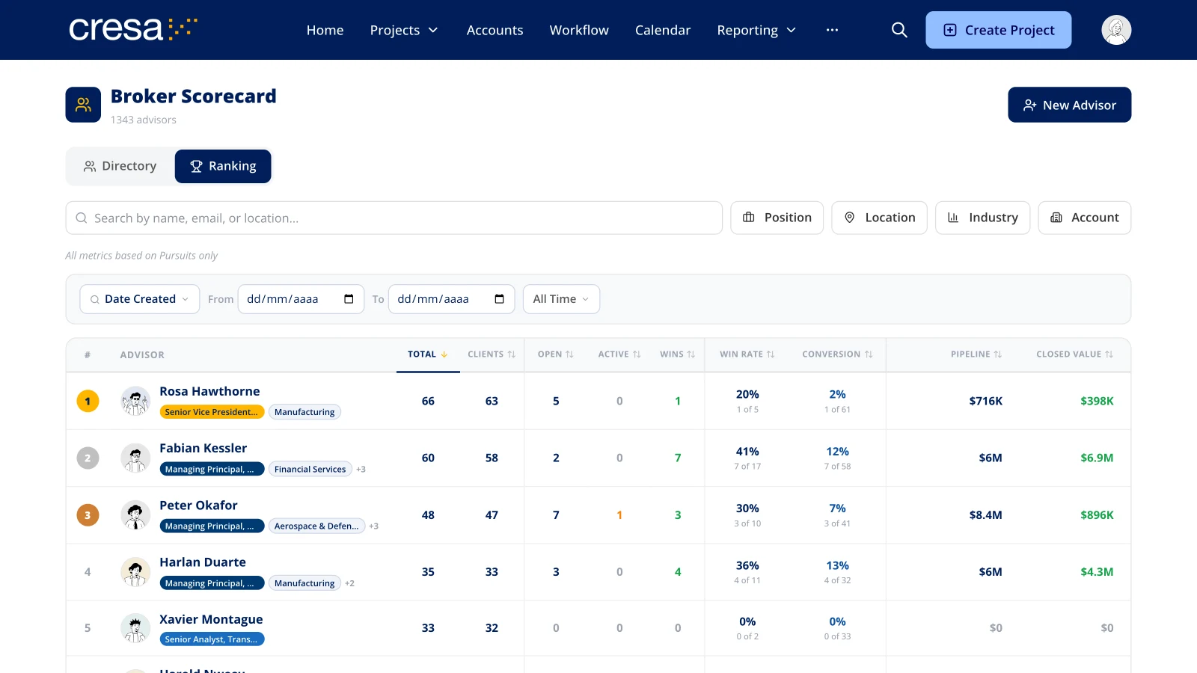Open Harlan Duarte's profile name
Screen dimensions: 1197x673
tap(203, 562)
